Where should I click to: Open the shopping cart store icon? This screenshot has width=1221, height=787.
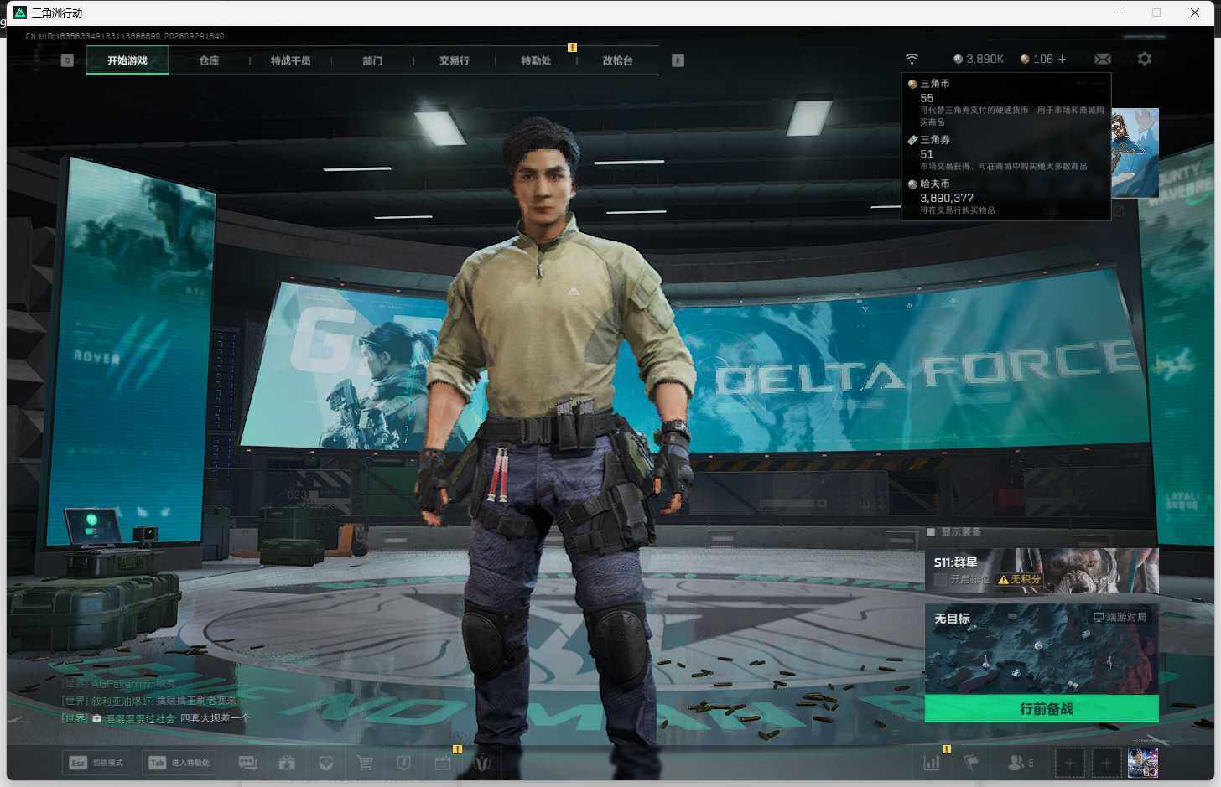365,763
